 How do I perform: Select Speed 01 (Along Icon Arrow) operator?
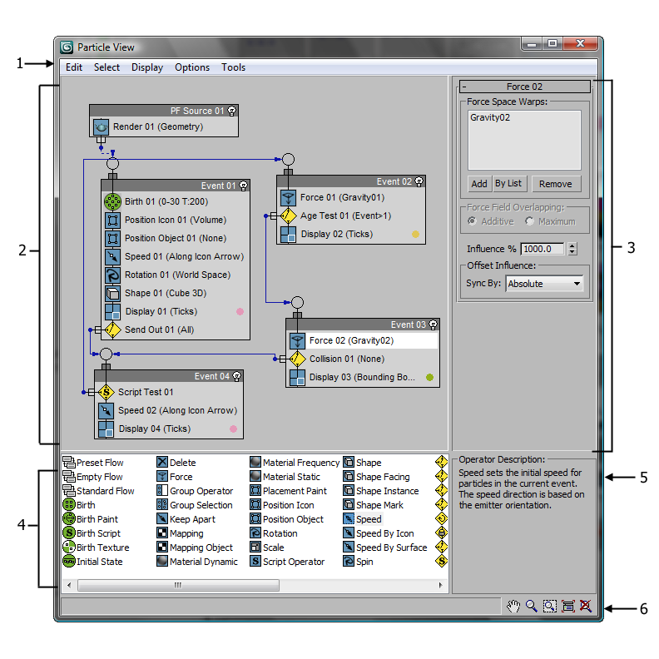click(176, 256)
